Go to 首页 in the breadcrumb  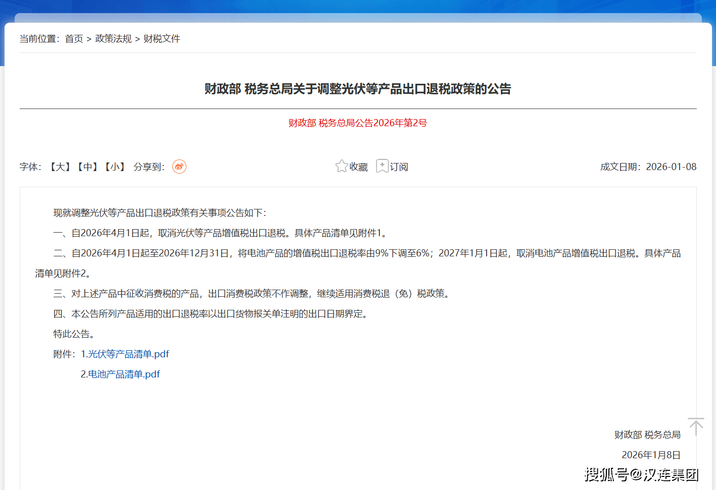74,39
